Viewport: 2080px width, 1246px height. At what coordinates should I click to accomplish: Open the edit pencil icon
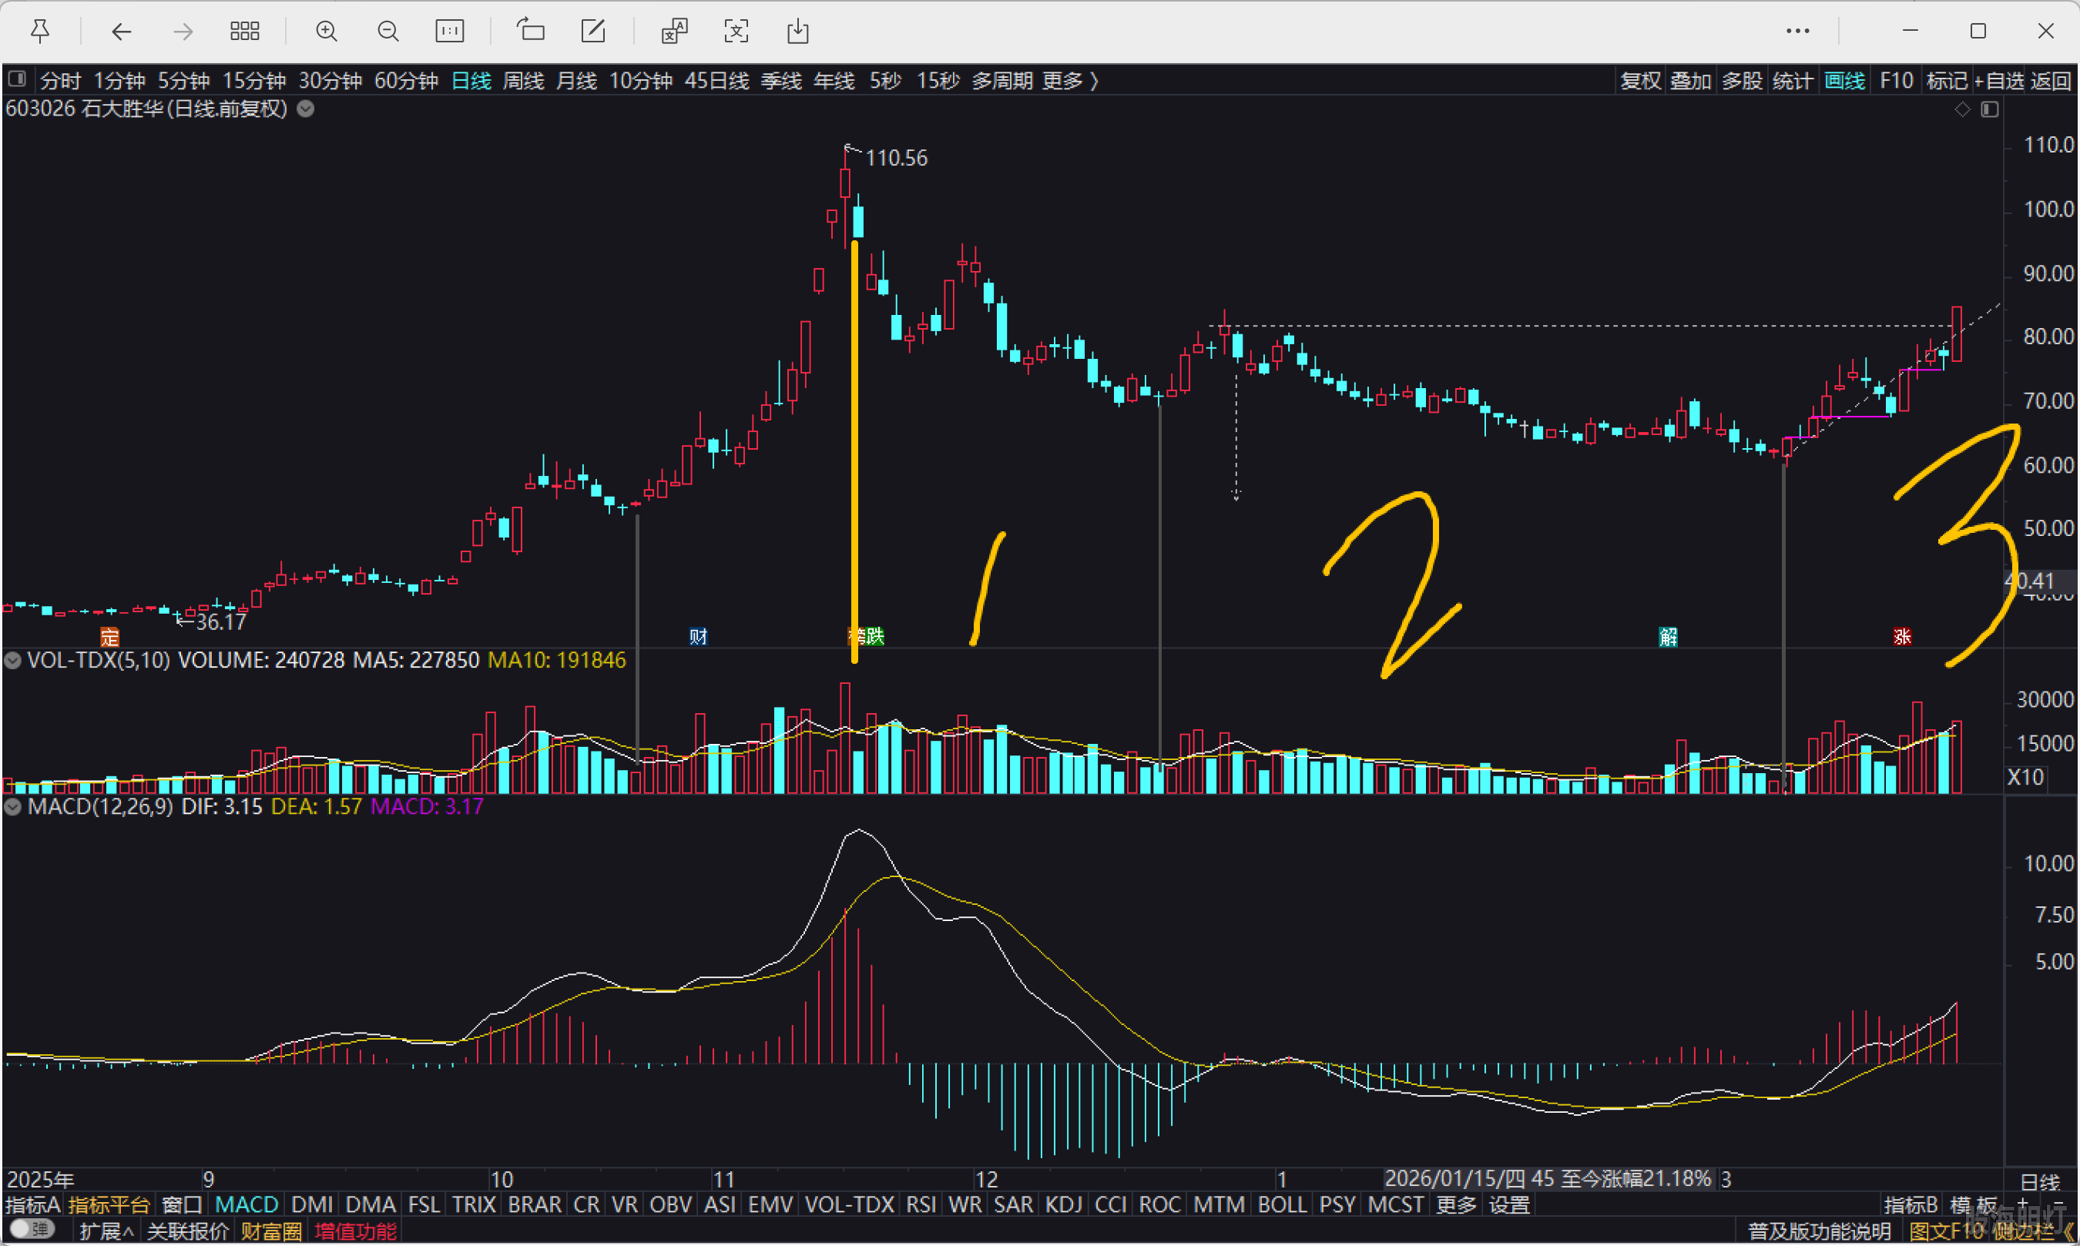[x=593, y=32]
